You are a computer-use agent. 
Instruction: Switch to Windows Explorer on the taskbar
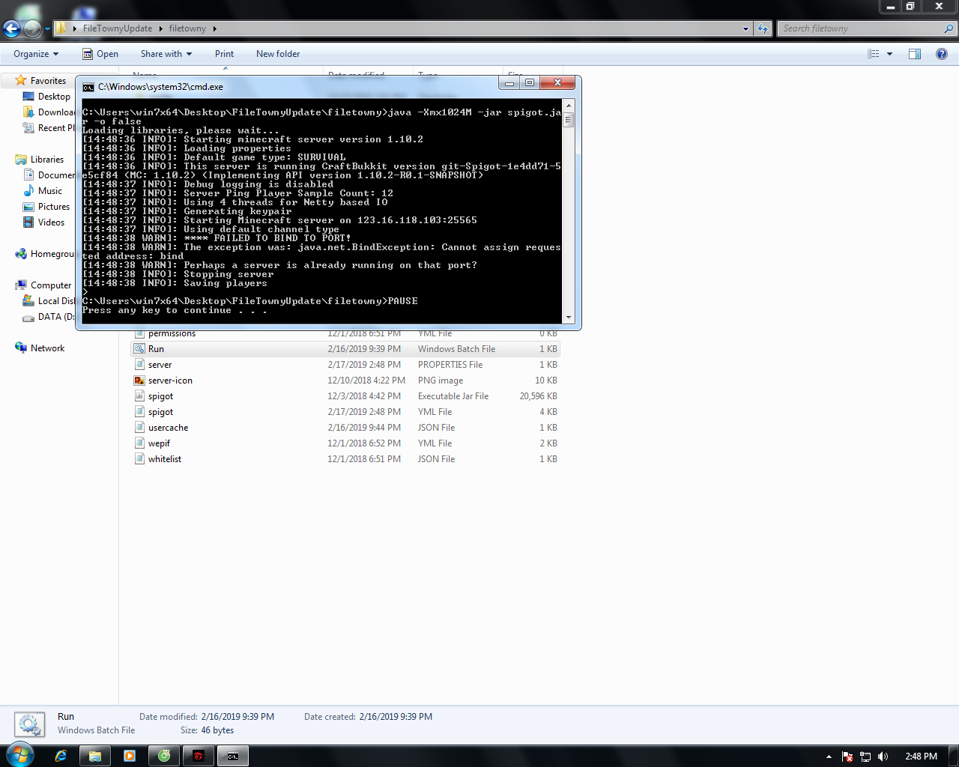pos(95,757)
